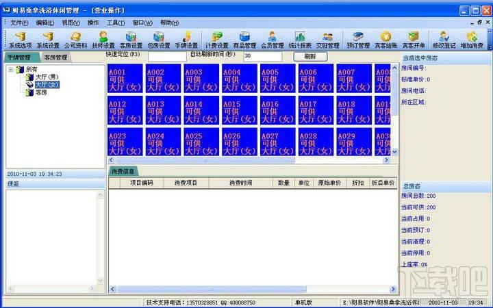This screenshot has height=308, width=493.
Task: Open 商品管理 toolbar icon
Action: 244,40
